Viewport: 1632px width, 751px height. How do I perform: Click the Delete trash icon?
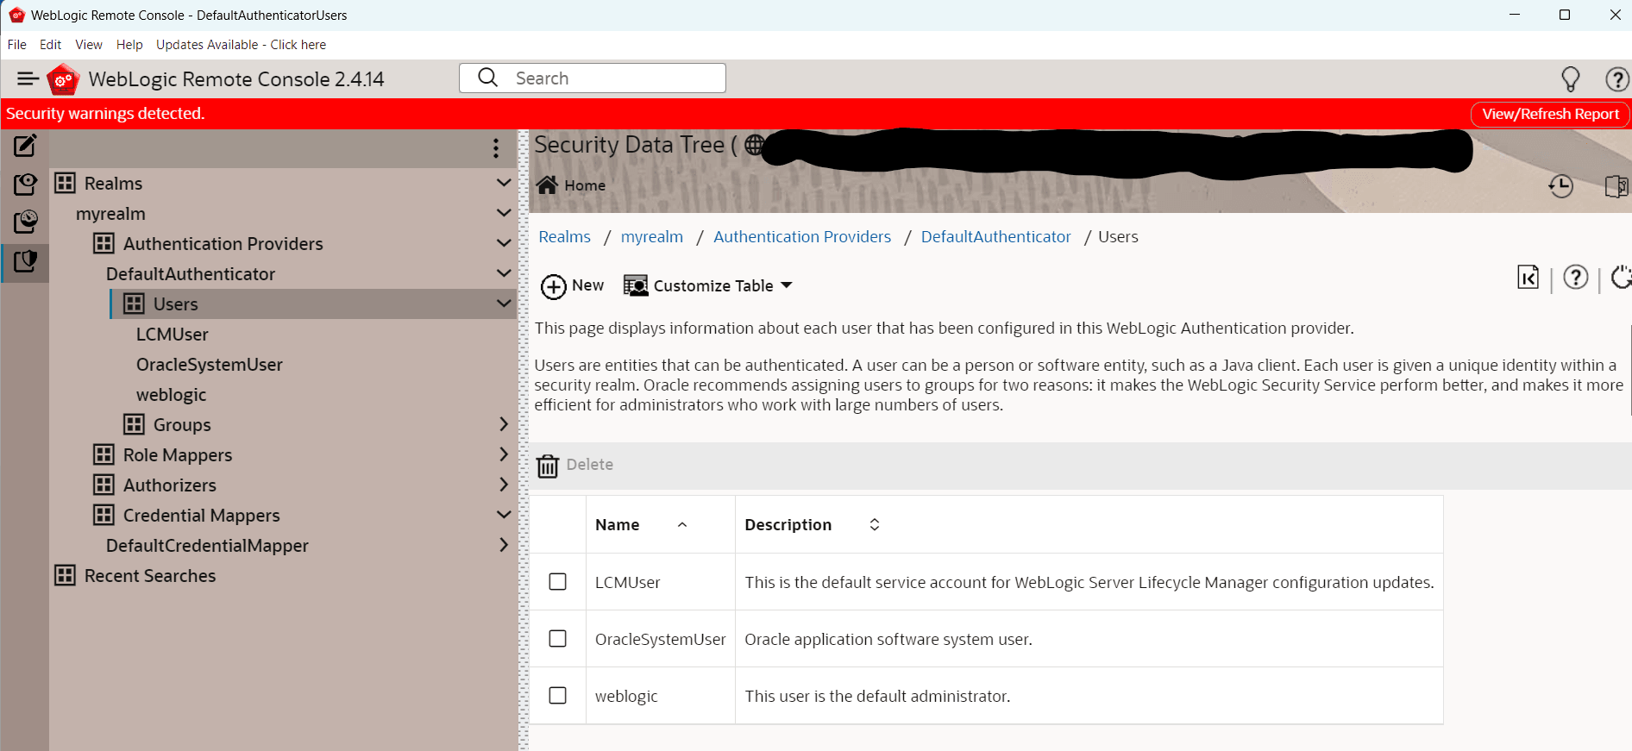click(x=548, y=466)
